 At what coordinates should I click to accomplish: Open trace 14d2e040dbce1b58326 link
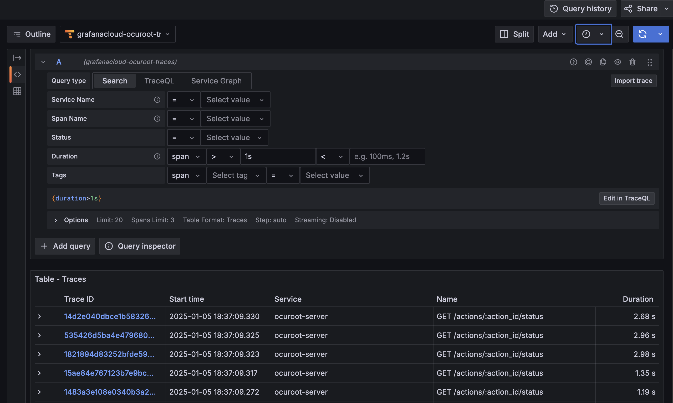tap(110, 316)
